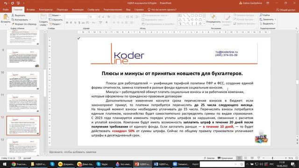Select the rectangle shape in shapes gallery

click(192, 15)
